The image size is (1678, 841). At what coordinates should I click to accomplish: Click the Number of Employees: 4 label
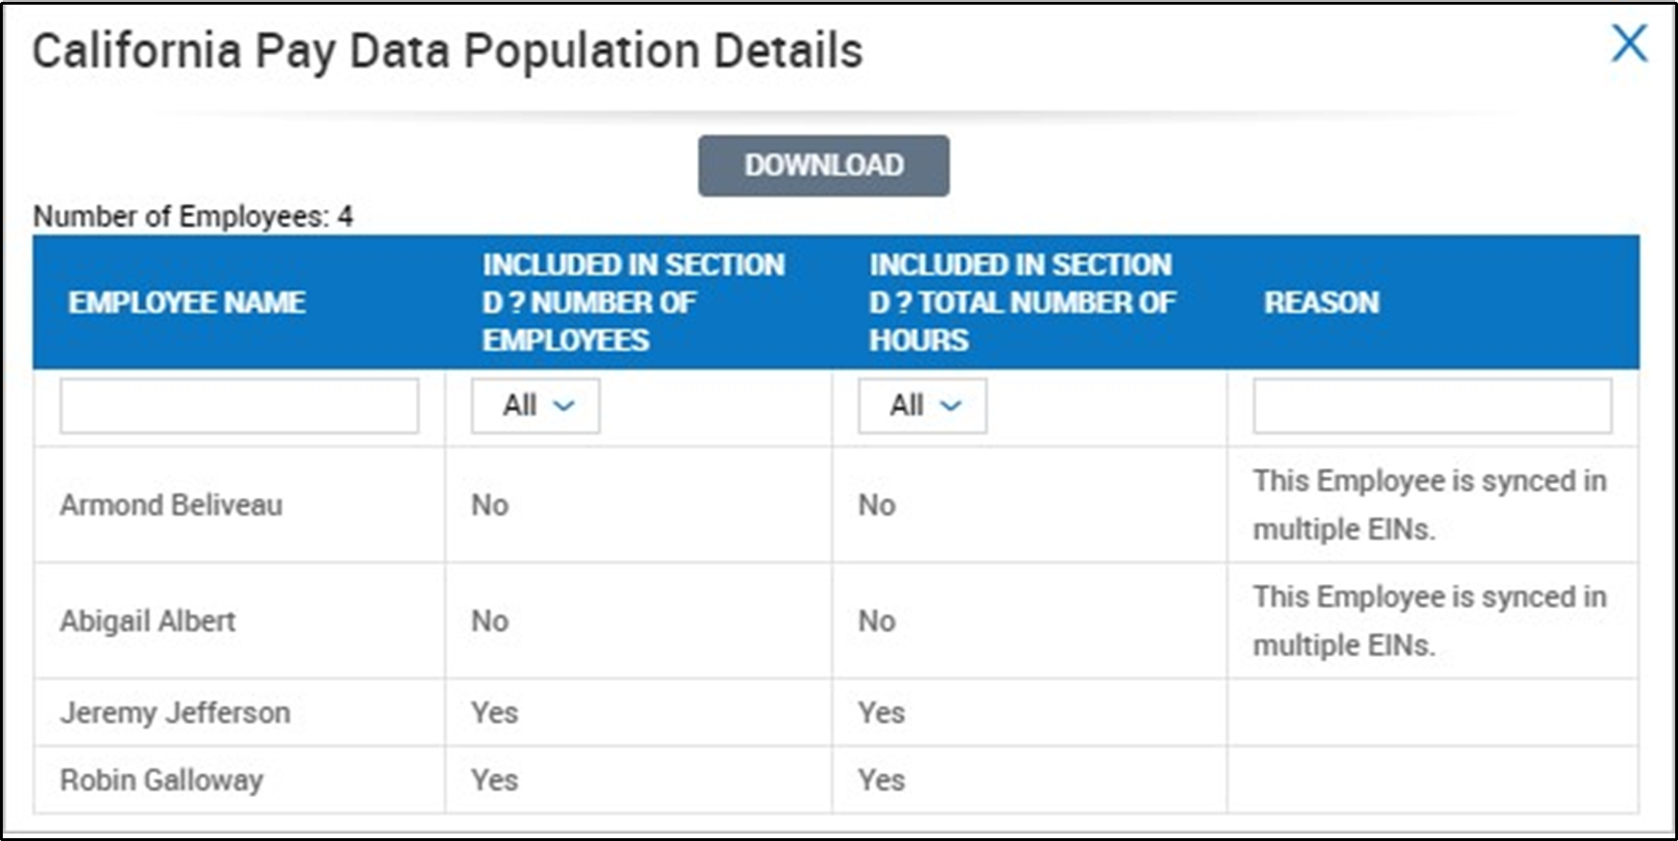click(193, 217)
